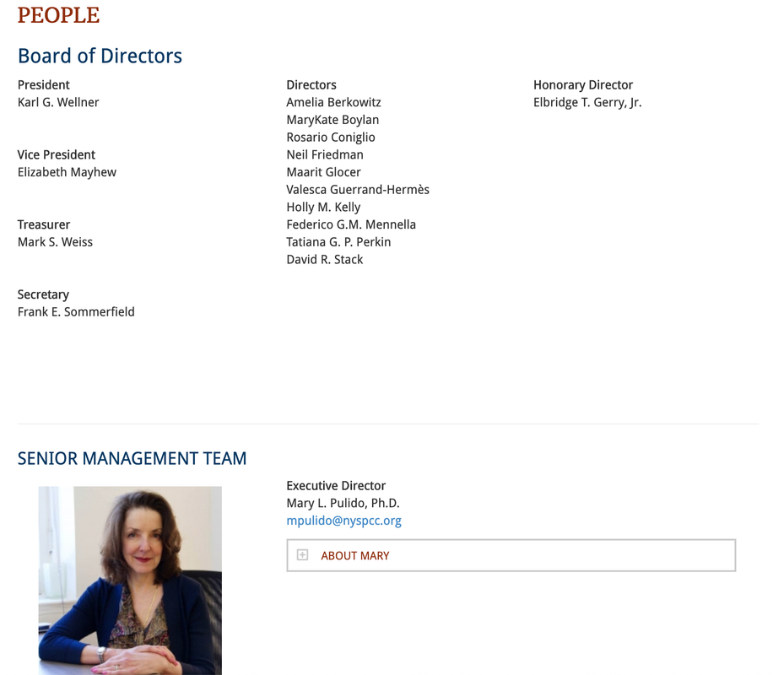Select the Directors column label
Screen dimensions: 773x675
311,85
